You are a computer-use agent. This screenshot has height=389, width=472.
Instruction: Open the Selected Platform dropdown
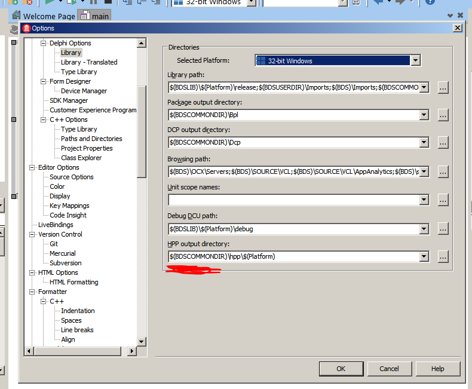pyautogui.click(x=415, y=60)
